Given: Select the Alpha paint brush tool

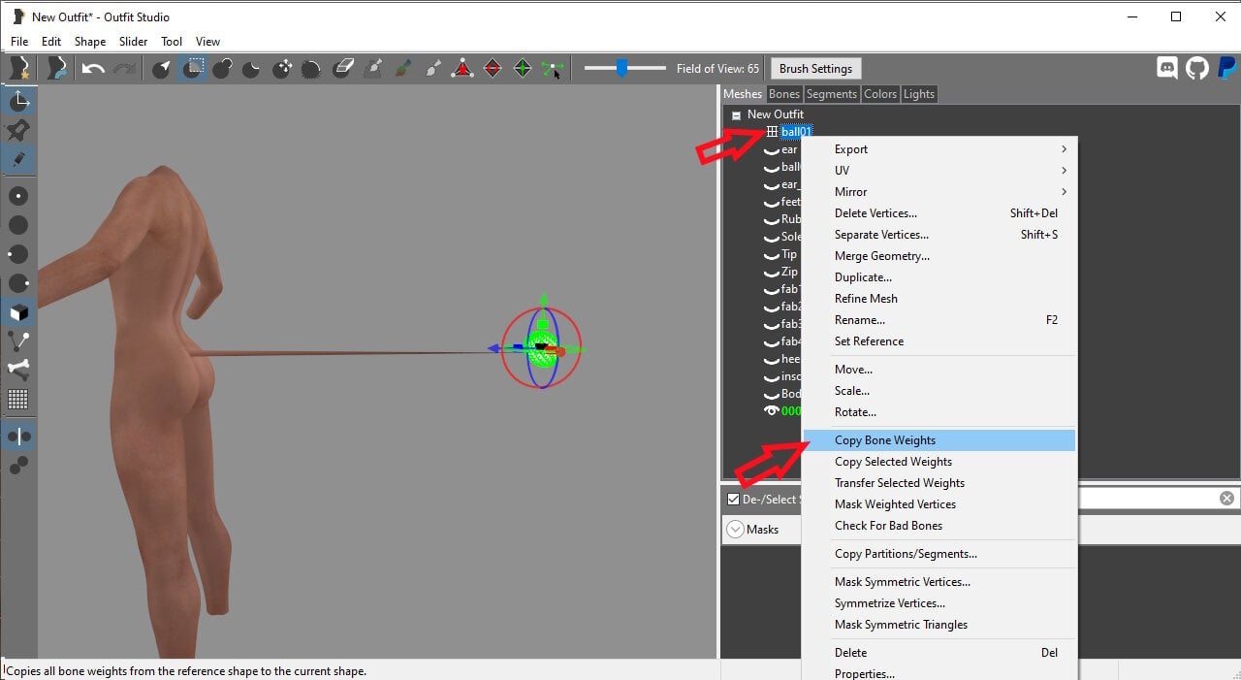Looking at the screenshot, I should click(433, 69).
